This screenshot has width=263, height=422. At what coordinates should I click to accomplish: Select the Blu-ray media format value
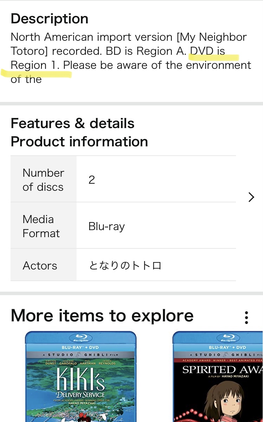pyautogui.click(x=106, y=226)
